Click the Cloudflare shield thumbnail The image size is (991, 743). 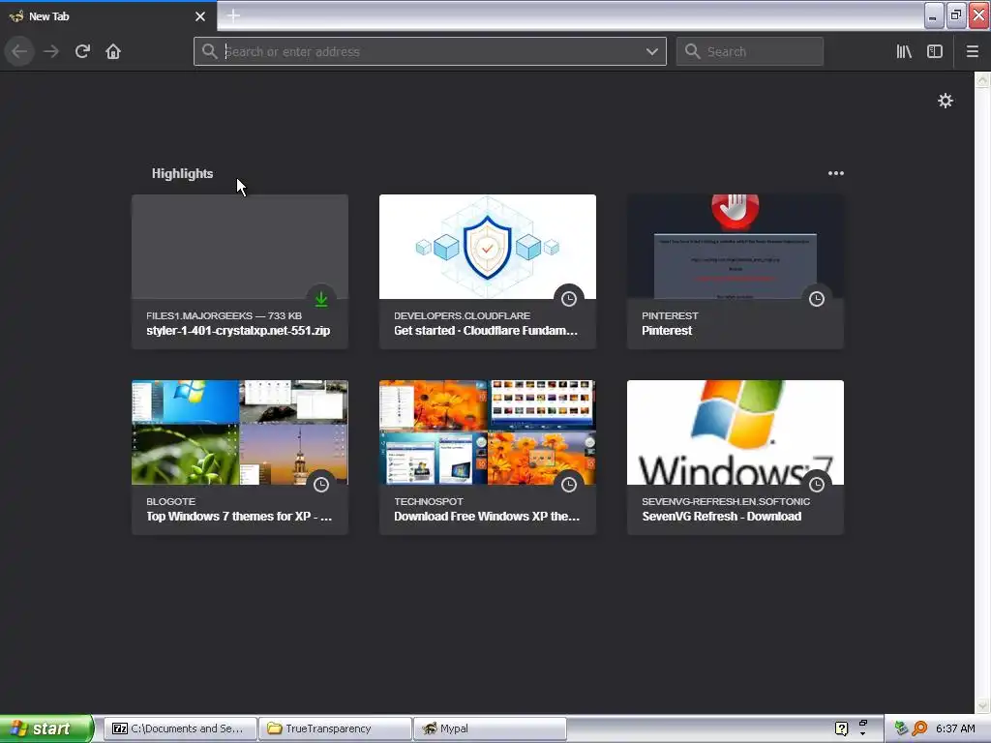pos(488,247)
